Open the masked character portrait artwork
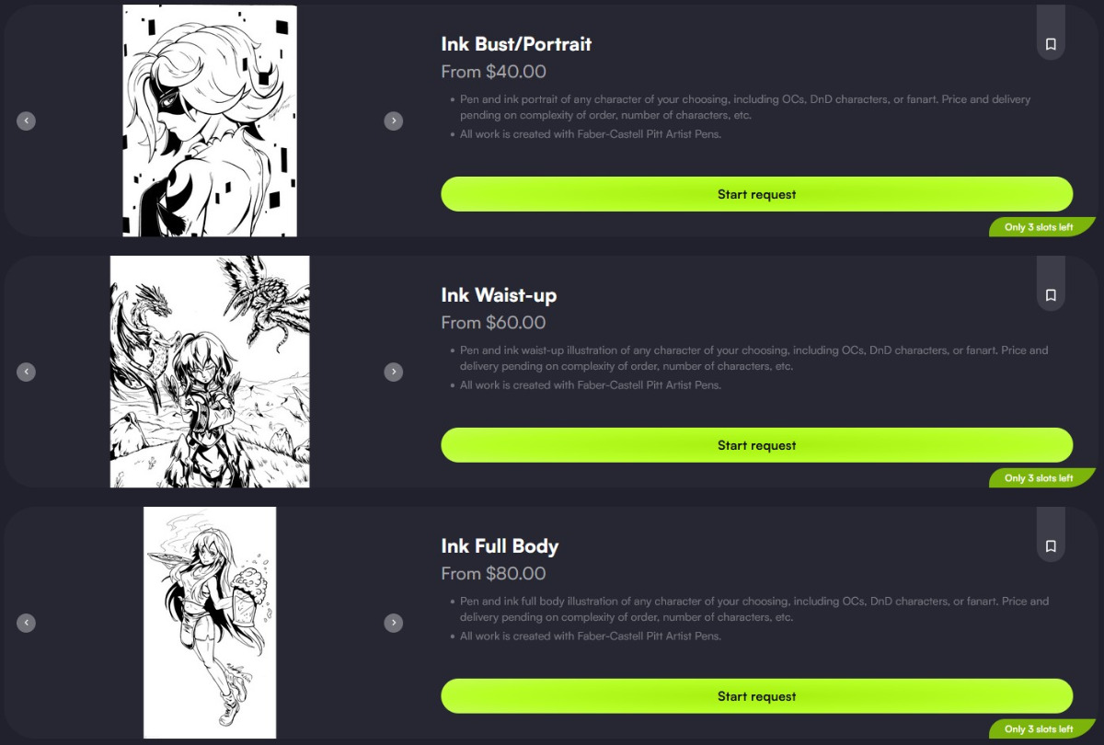Viewport: 1104px width, 745px height. coord(210,120)
